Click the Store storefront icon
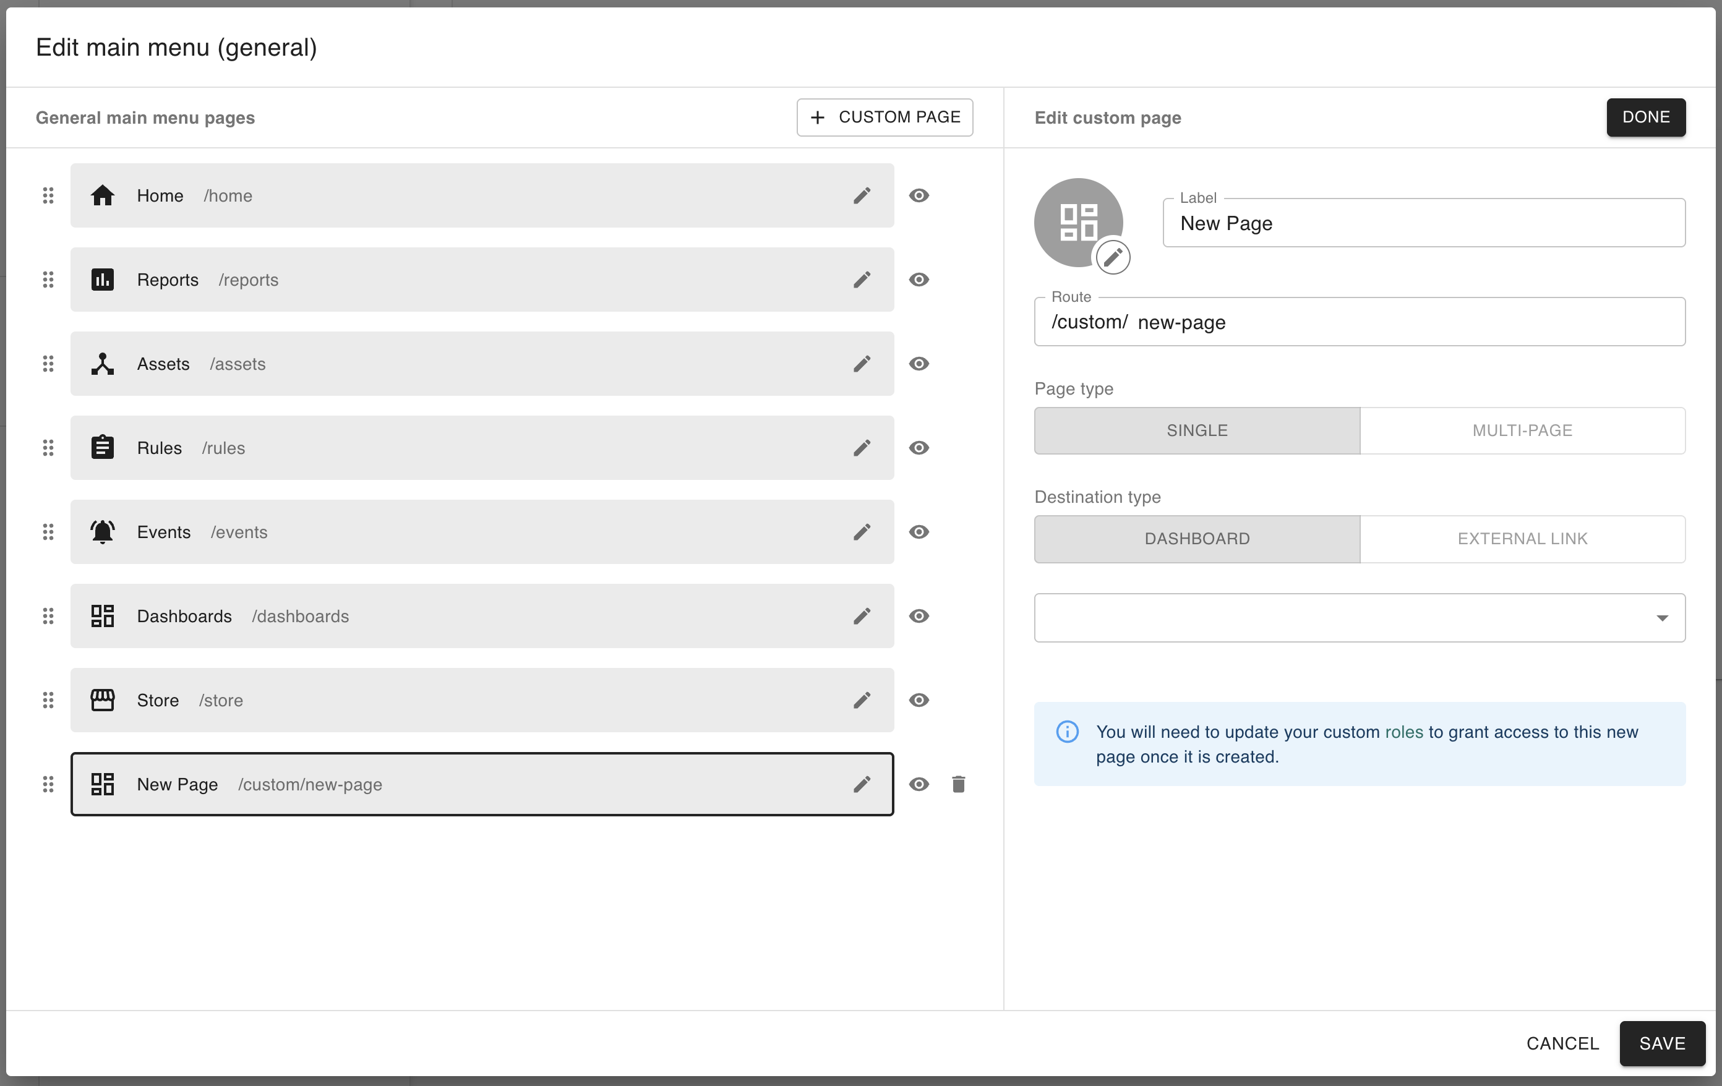The width and height of the screenshot is (1722, 1086). click(102, 700)
